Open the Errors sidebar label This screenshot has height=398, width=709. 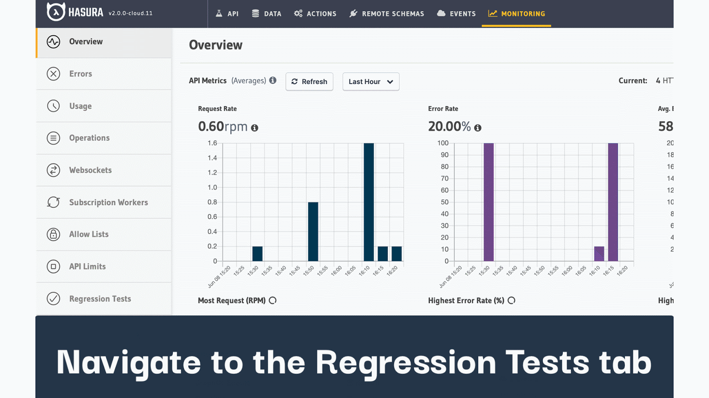[81, 74]
